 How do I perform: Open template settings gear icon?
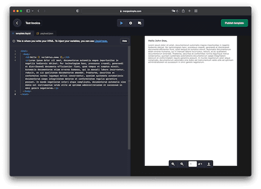130,23
